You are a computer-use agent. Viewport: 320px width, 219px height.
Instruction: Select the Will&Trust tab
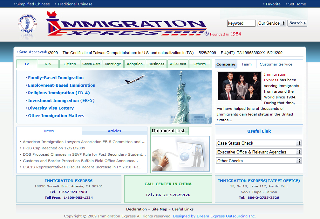pos(178,64)
